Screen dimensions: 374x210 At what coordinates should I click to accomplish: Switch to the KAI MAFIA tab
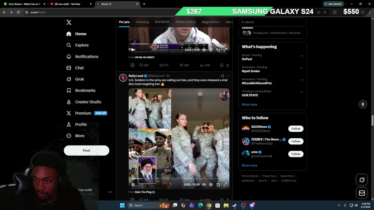click(x=162, y=22)
